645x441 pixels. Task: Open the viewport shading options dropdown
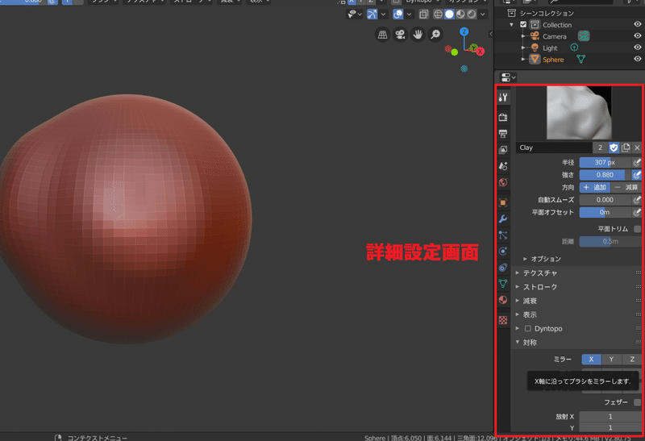pos(482,15)
